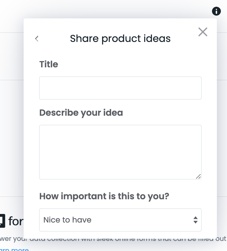Click the "Describe your idea" label
Screen dimensions: 227x251
[x=81, y=113]
